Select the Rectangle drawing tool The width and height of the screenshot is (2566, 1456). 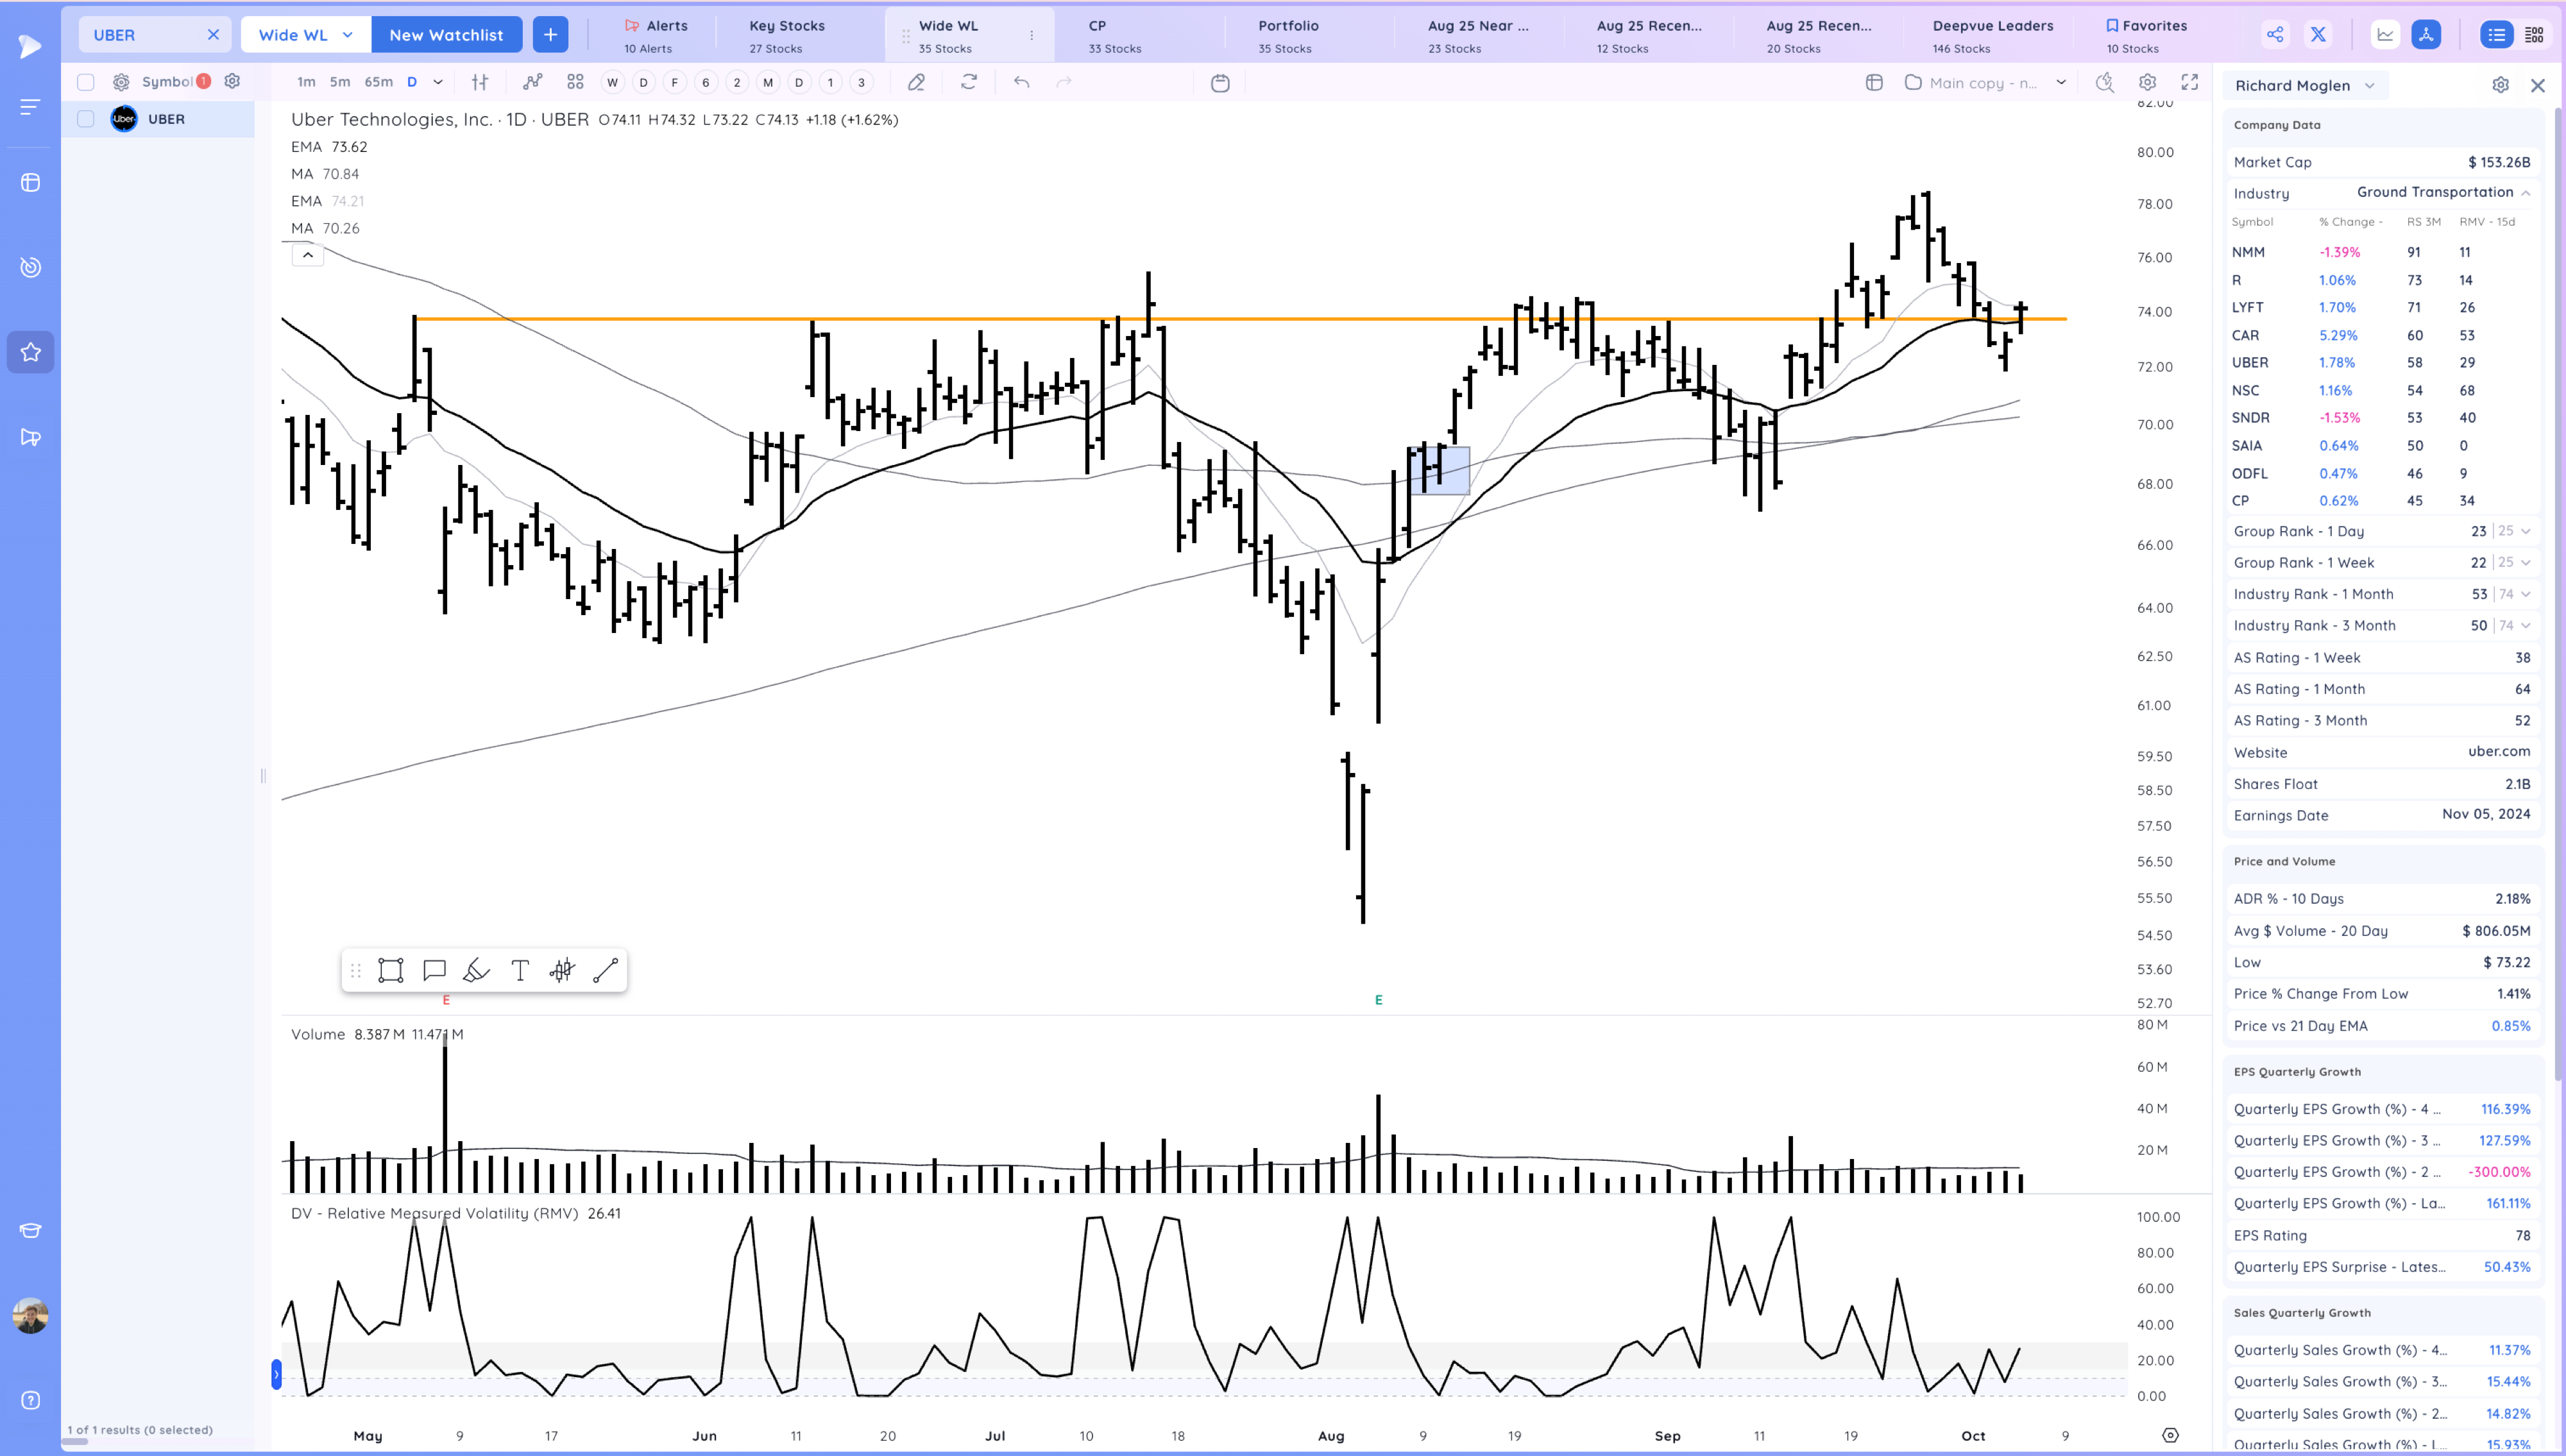pos(391,970)
